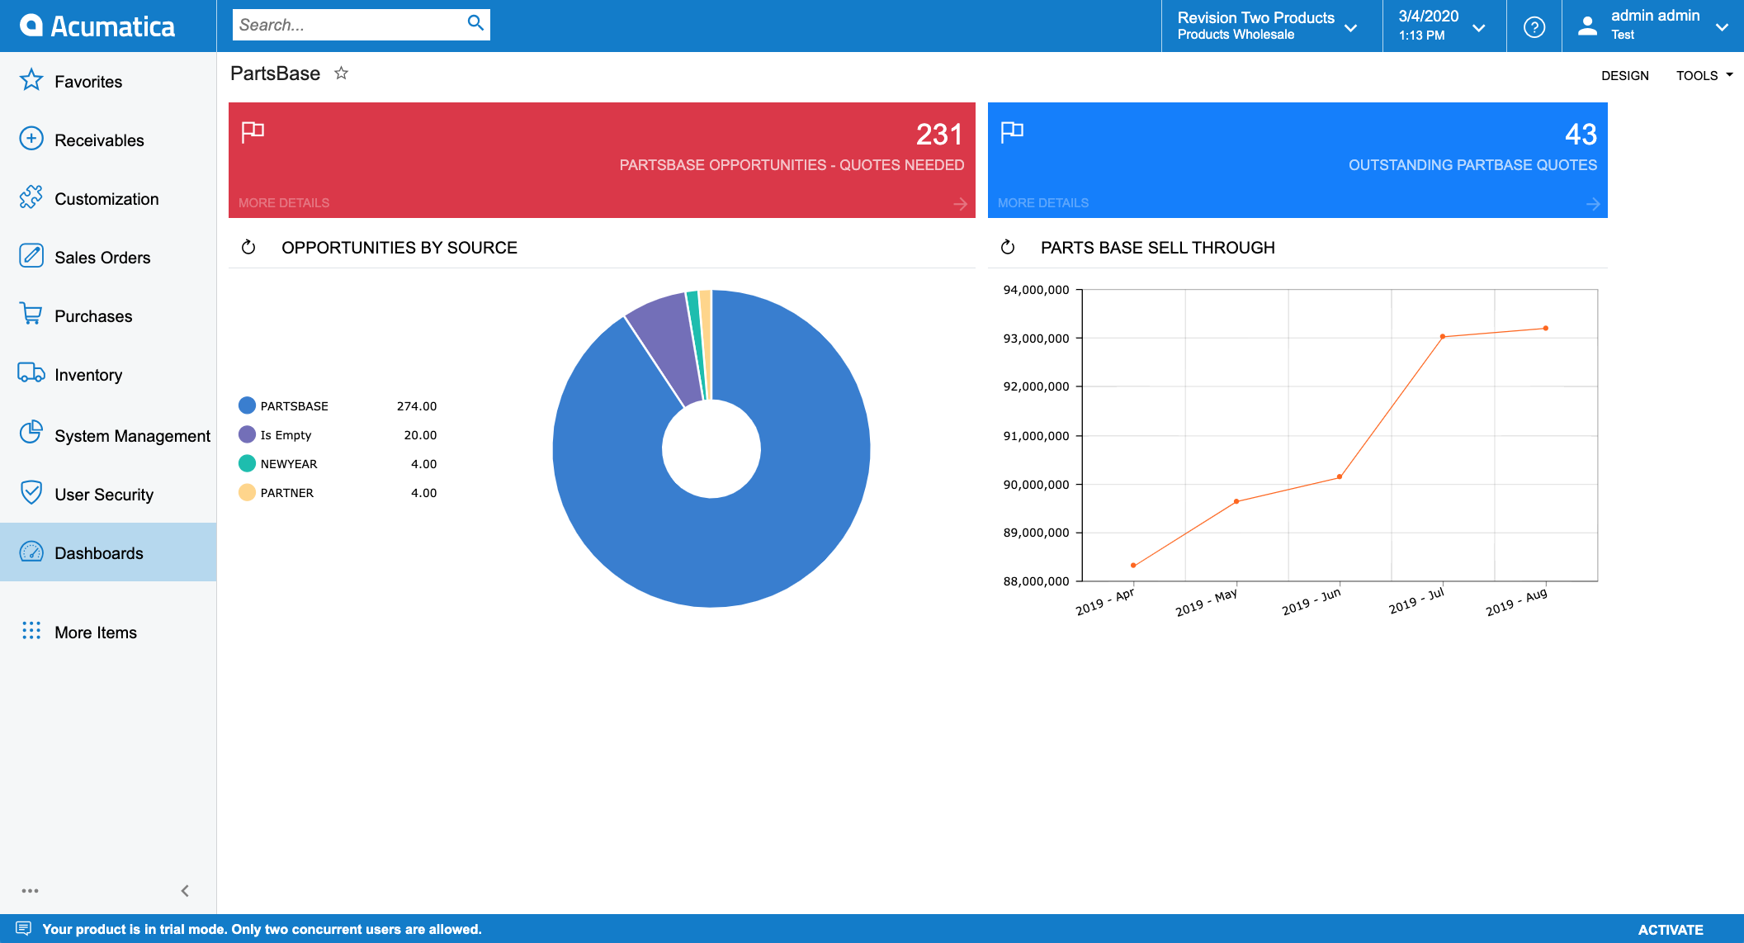Collapse the sidebar with the chevron
This screenshot has height=943, width=1744.
[185, 891]
